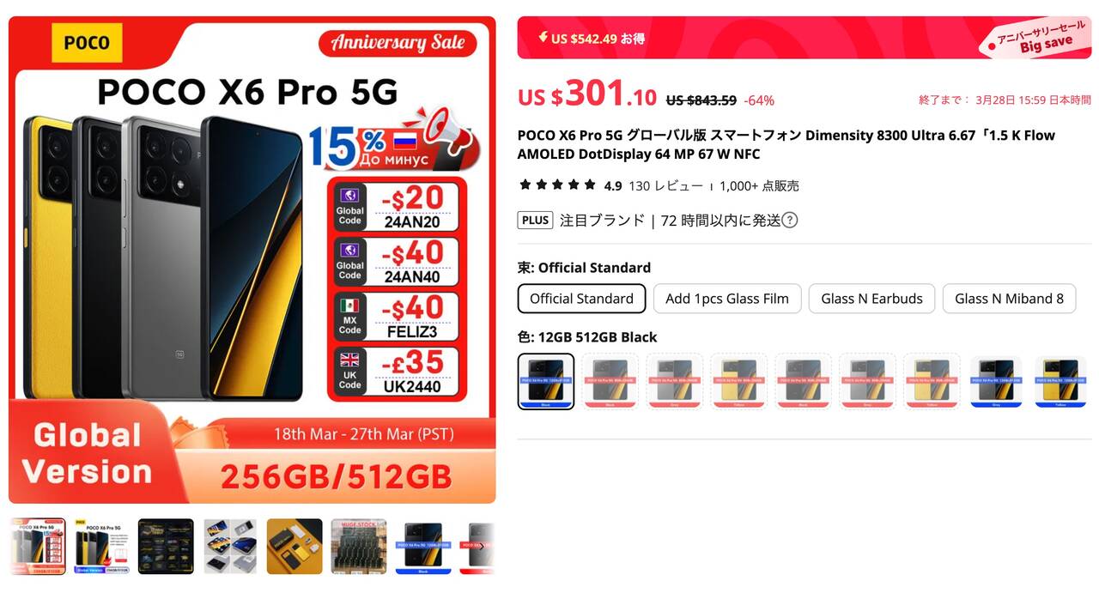Select the selected 12GB 512GB Black swatch
Viewport: 1099px width, 593px height.
pos(546,382)
